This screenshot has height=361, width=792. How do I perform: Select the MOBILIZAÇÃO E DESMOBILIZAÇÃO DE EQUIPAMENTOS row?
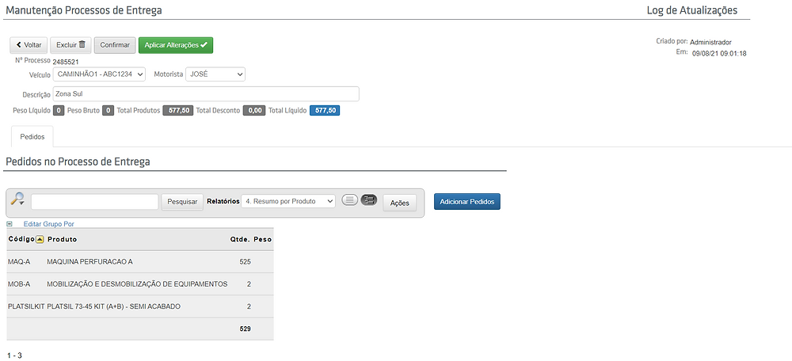pyautogui.click(x=140, y=284)
